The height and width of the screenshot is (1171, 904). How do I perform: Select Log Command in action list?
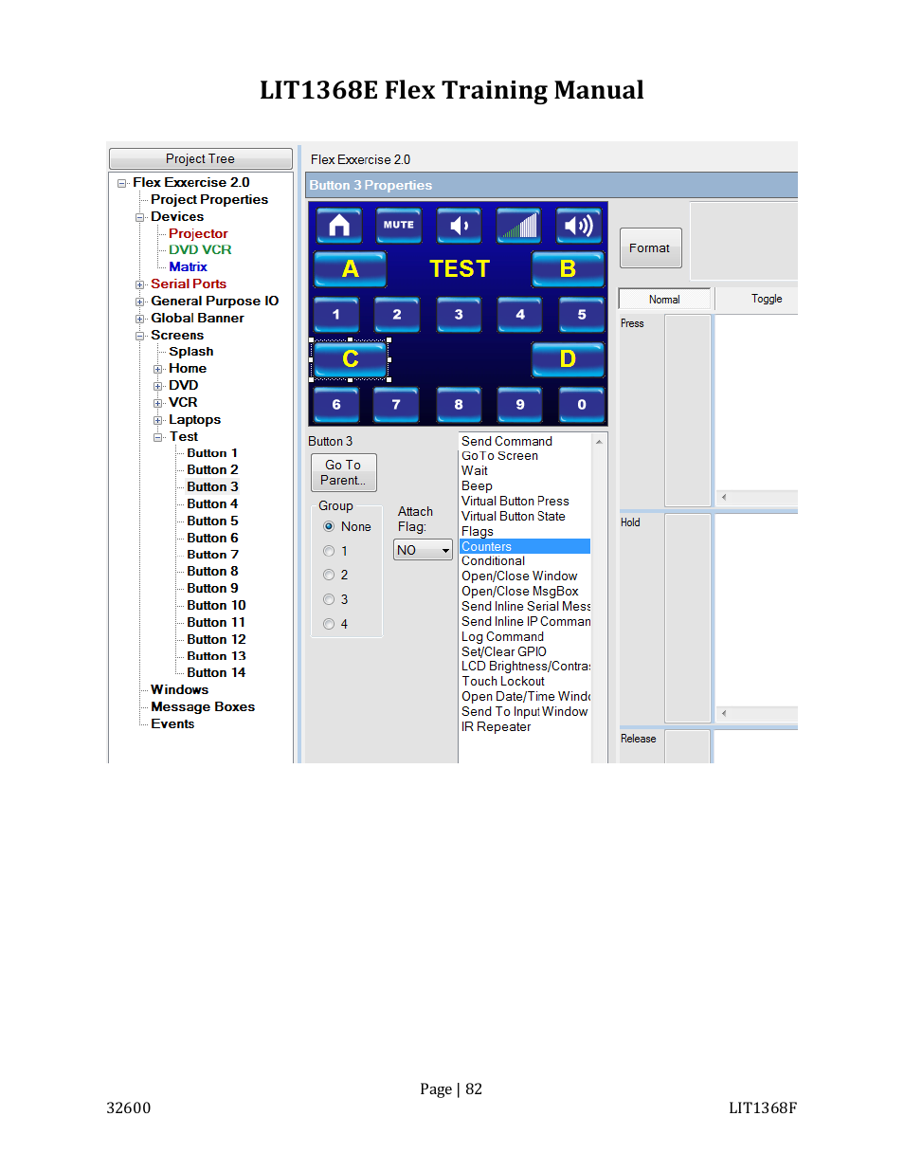coord(503,636)
